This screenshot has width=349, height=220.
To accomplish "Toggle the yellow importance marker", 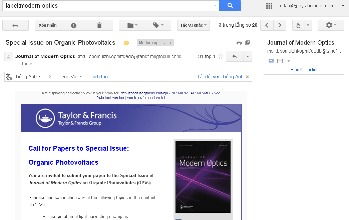I will [x=126, y=43].
